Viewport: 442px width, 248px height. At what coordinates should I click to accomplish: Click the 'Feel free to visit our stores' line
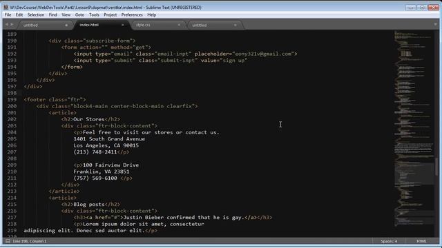[x=146, y=132]
